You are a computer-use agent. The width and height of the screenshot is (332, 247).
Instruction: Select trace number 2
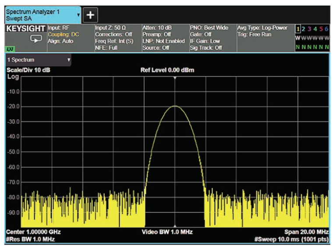click(304, 29)
